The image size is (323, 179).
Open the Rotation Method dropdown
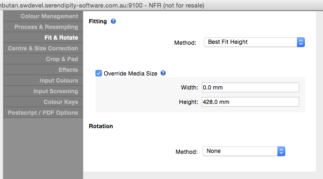[x=244, y=151]
